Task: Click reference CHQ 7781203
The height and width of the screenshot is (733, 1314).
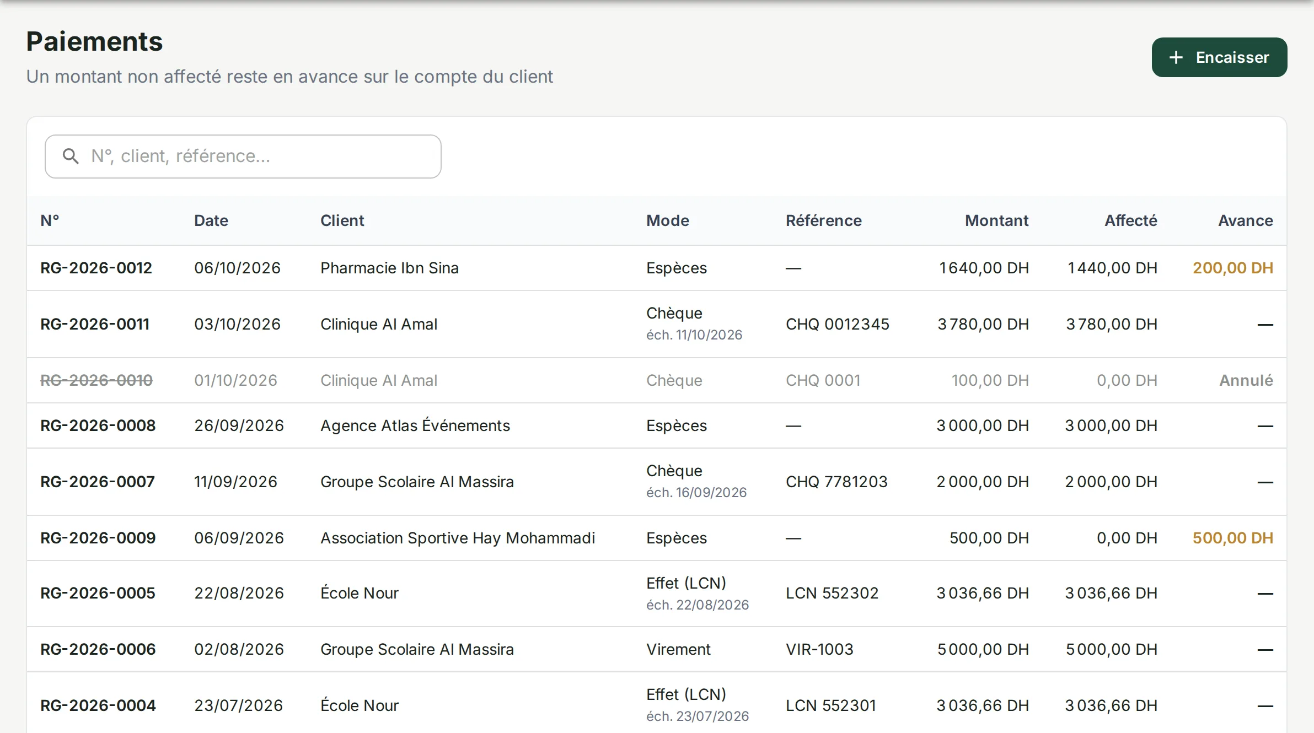Action: click(x=836, y=482)
